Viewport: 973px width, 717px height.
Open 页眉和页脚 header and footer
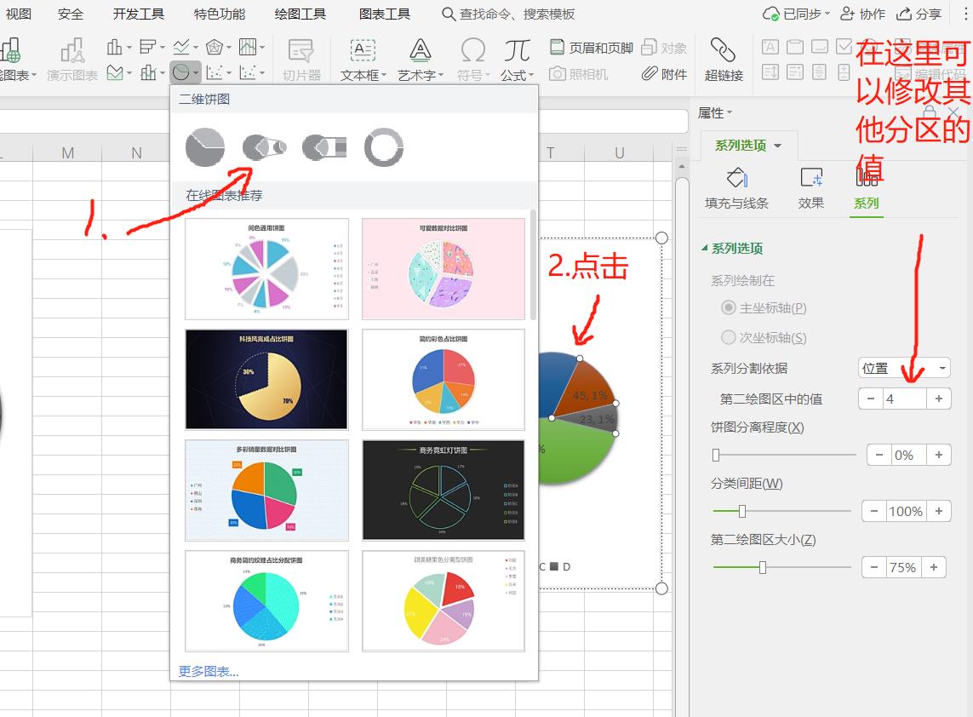click(x=592, y=48)
